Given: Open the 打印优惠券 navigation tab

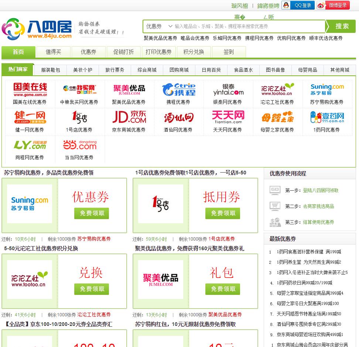Looking at the screenshot, I should pos(159,52).
